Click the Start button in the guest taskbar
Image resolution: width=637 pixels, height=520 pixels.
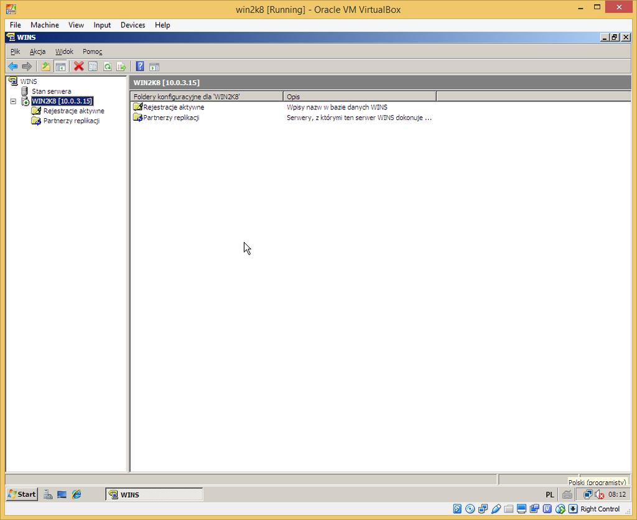(x=22, y=494)
